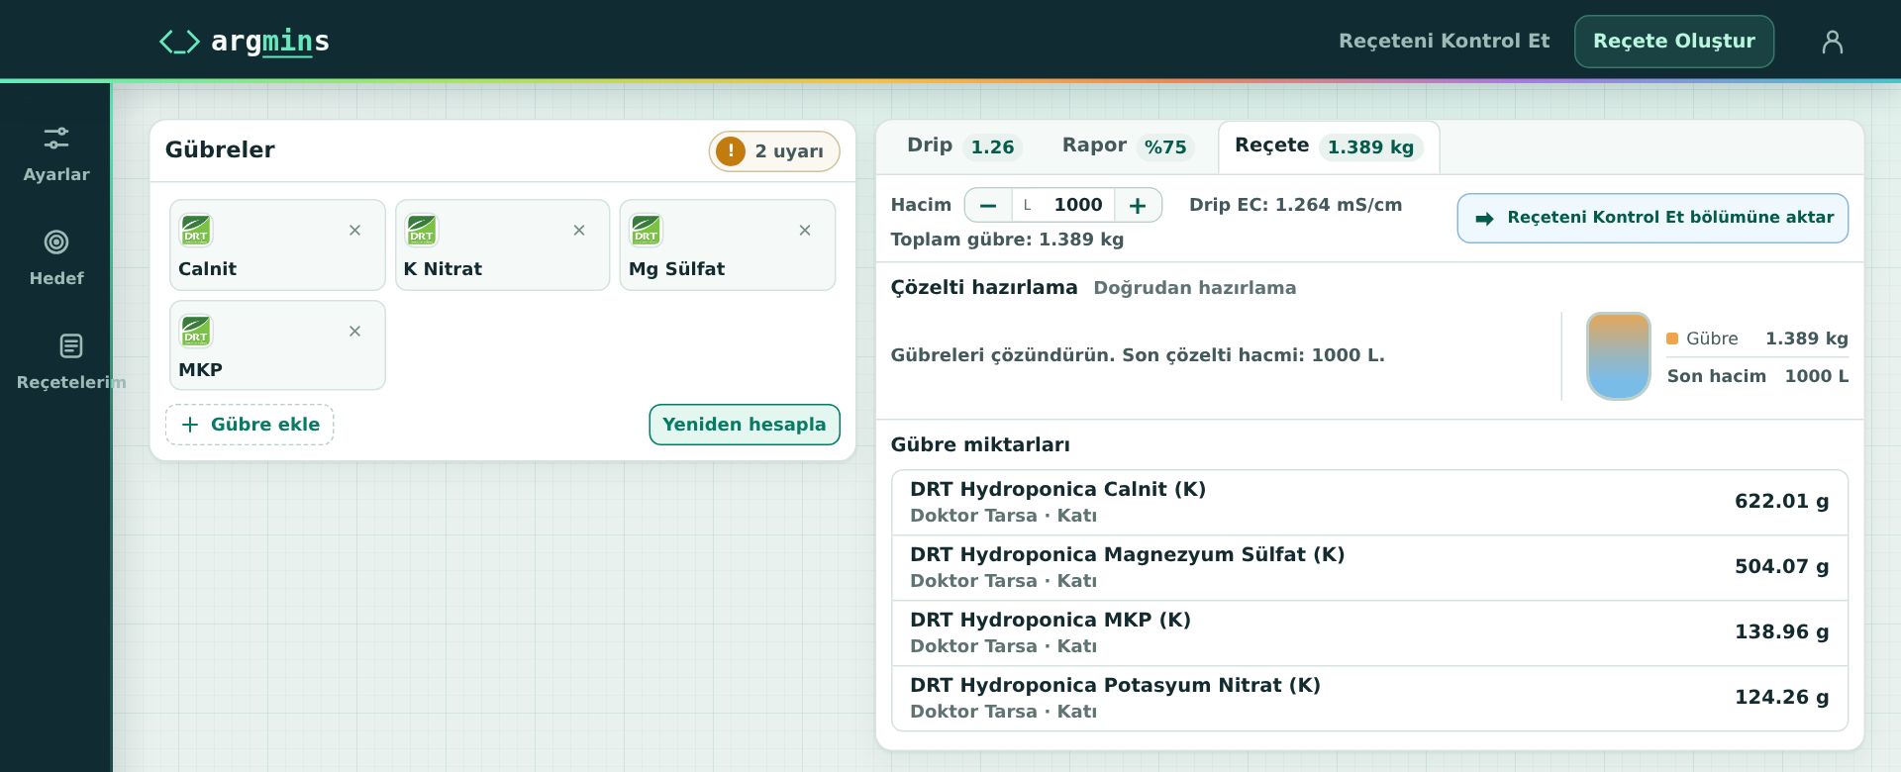Image resolution: width=1901 pixels, height=772 pixels.
Task: Select the DRT Hydroponica Potasyum Nitrat (K) row
Action: coord(1369,699)
